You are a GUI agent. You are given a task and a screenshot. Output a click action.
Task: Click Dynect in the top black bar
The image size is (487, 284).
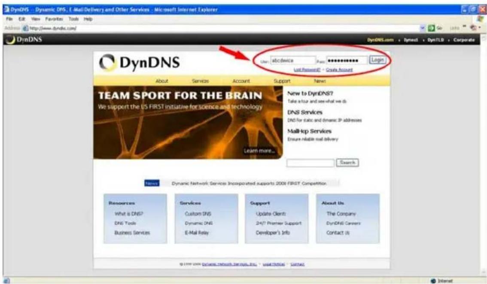point(411,40)
